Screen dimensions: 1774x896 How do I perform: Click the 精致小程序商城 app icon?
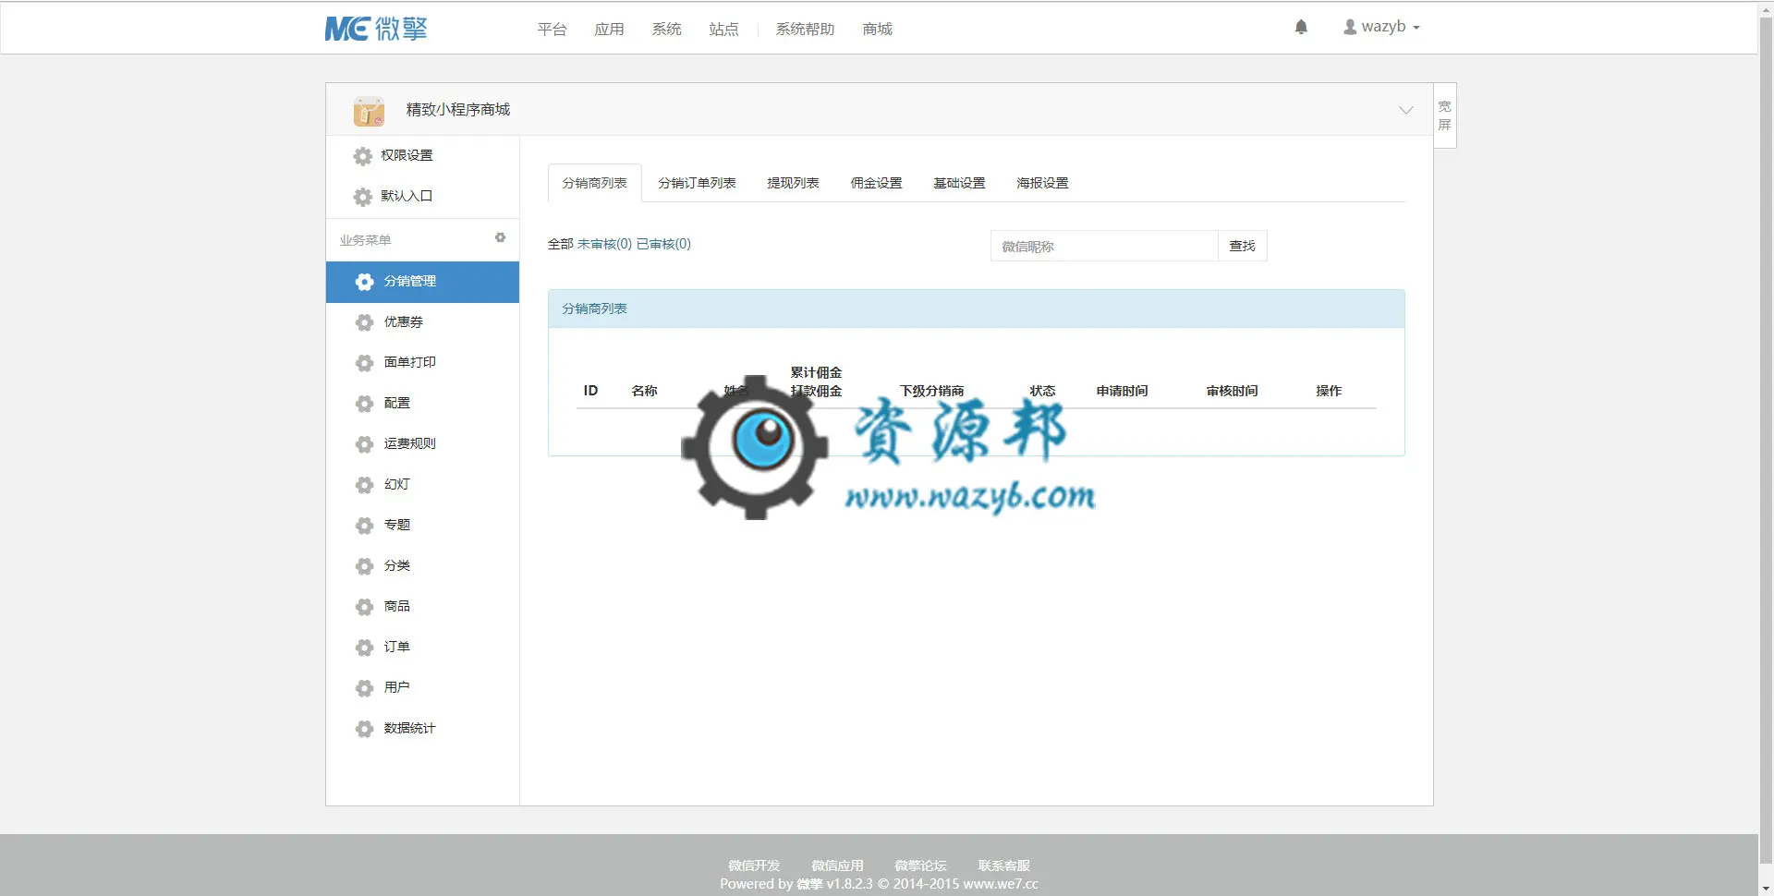(x=369, y=111)
